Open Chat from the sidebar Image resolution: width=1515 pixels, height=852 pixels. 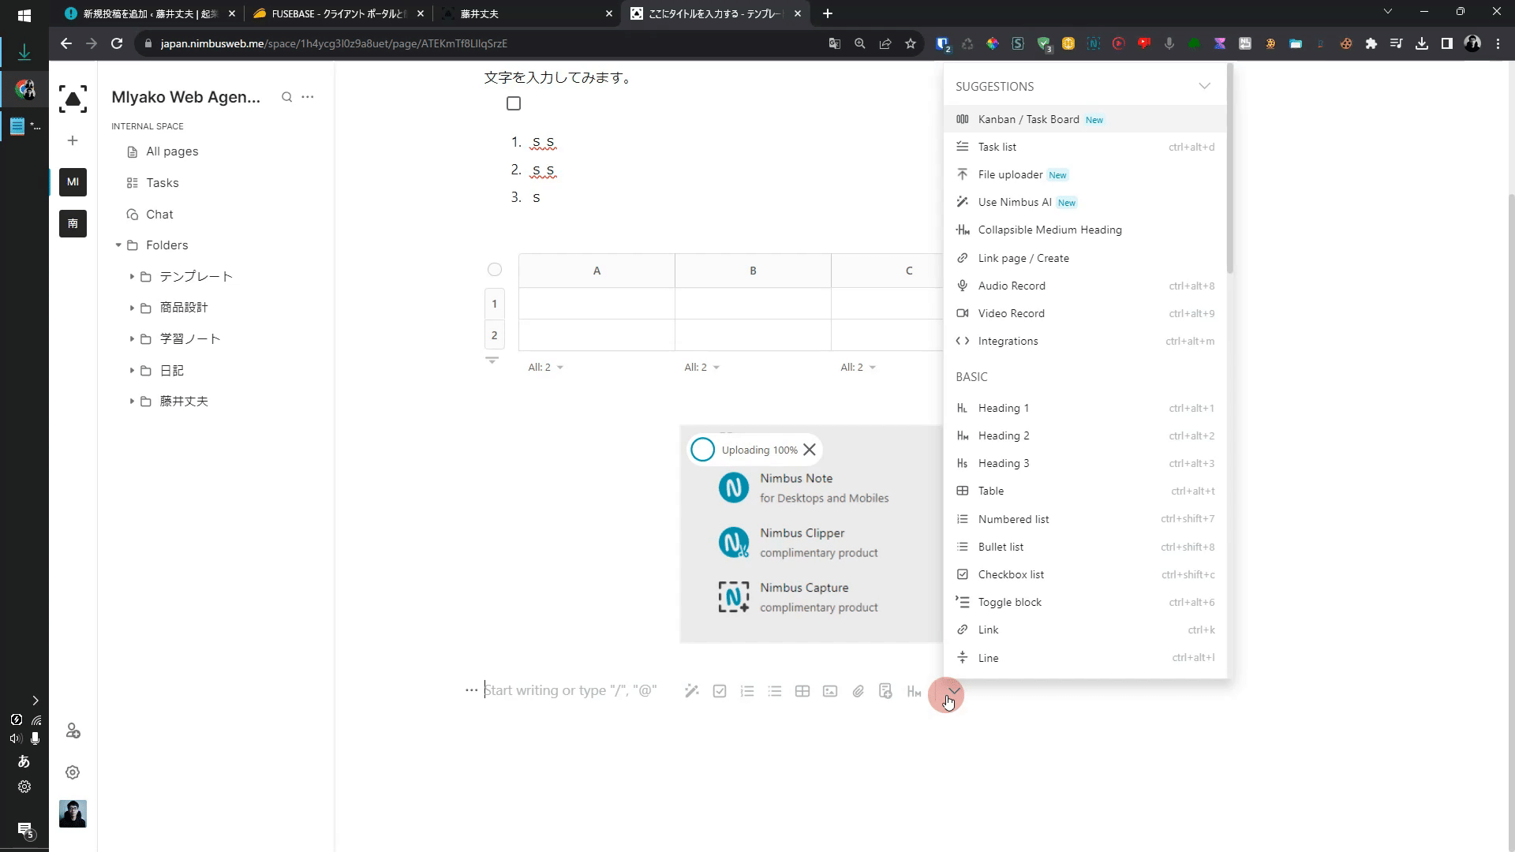click(159, 215)
